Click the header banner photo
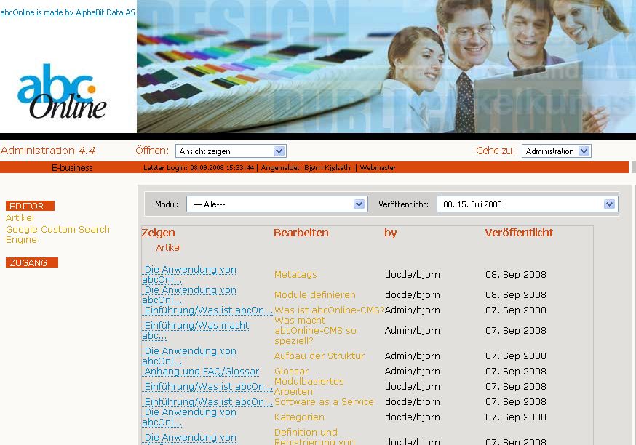The height and width of the screenshot is (445, 636). 386,66
